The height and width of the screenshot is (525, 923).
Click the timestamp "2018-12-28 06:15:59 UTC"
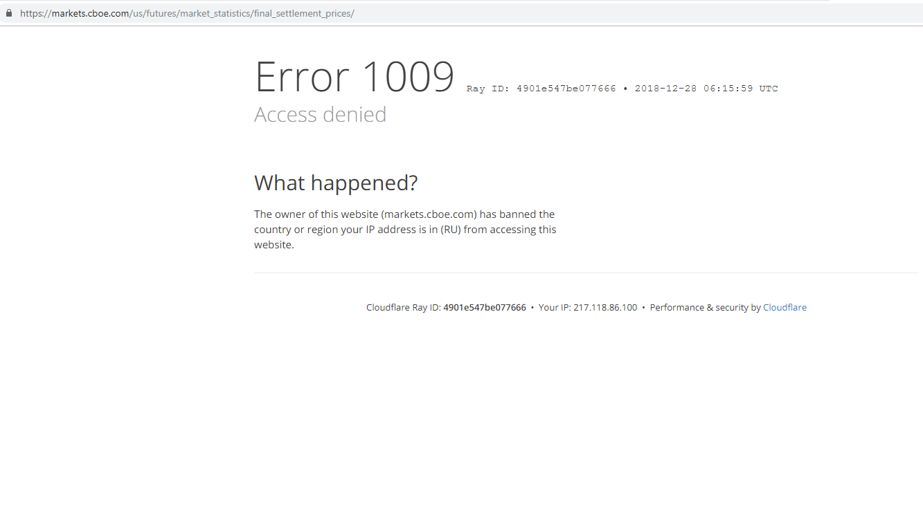click(x=706, y=89)
